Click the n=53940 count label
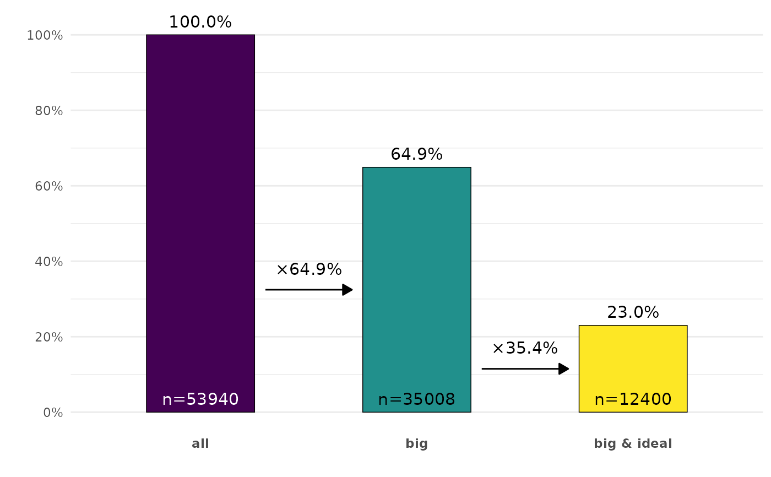The width and height of the screenshot is (771, 477). click(x=200, y=399)
